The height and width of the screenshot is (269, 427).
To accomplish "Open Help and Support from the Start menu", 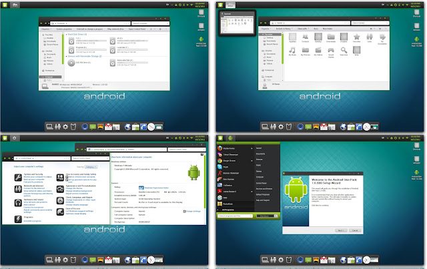I will point(263,200).
